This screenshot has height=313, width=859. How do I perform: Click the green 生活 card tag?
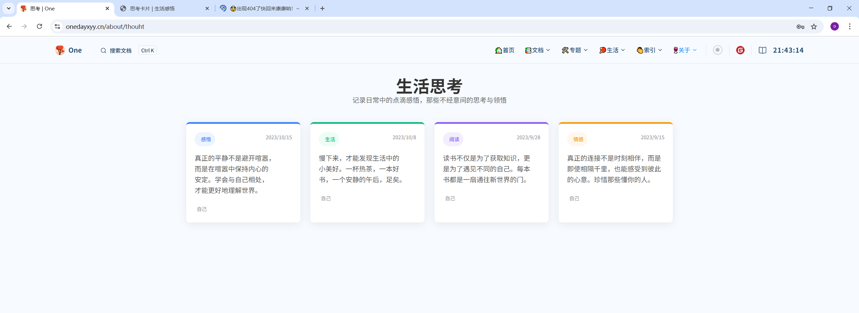[329, 139]
